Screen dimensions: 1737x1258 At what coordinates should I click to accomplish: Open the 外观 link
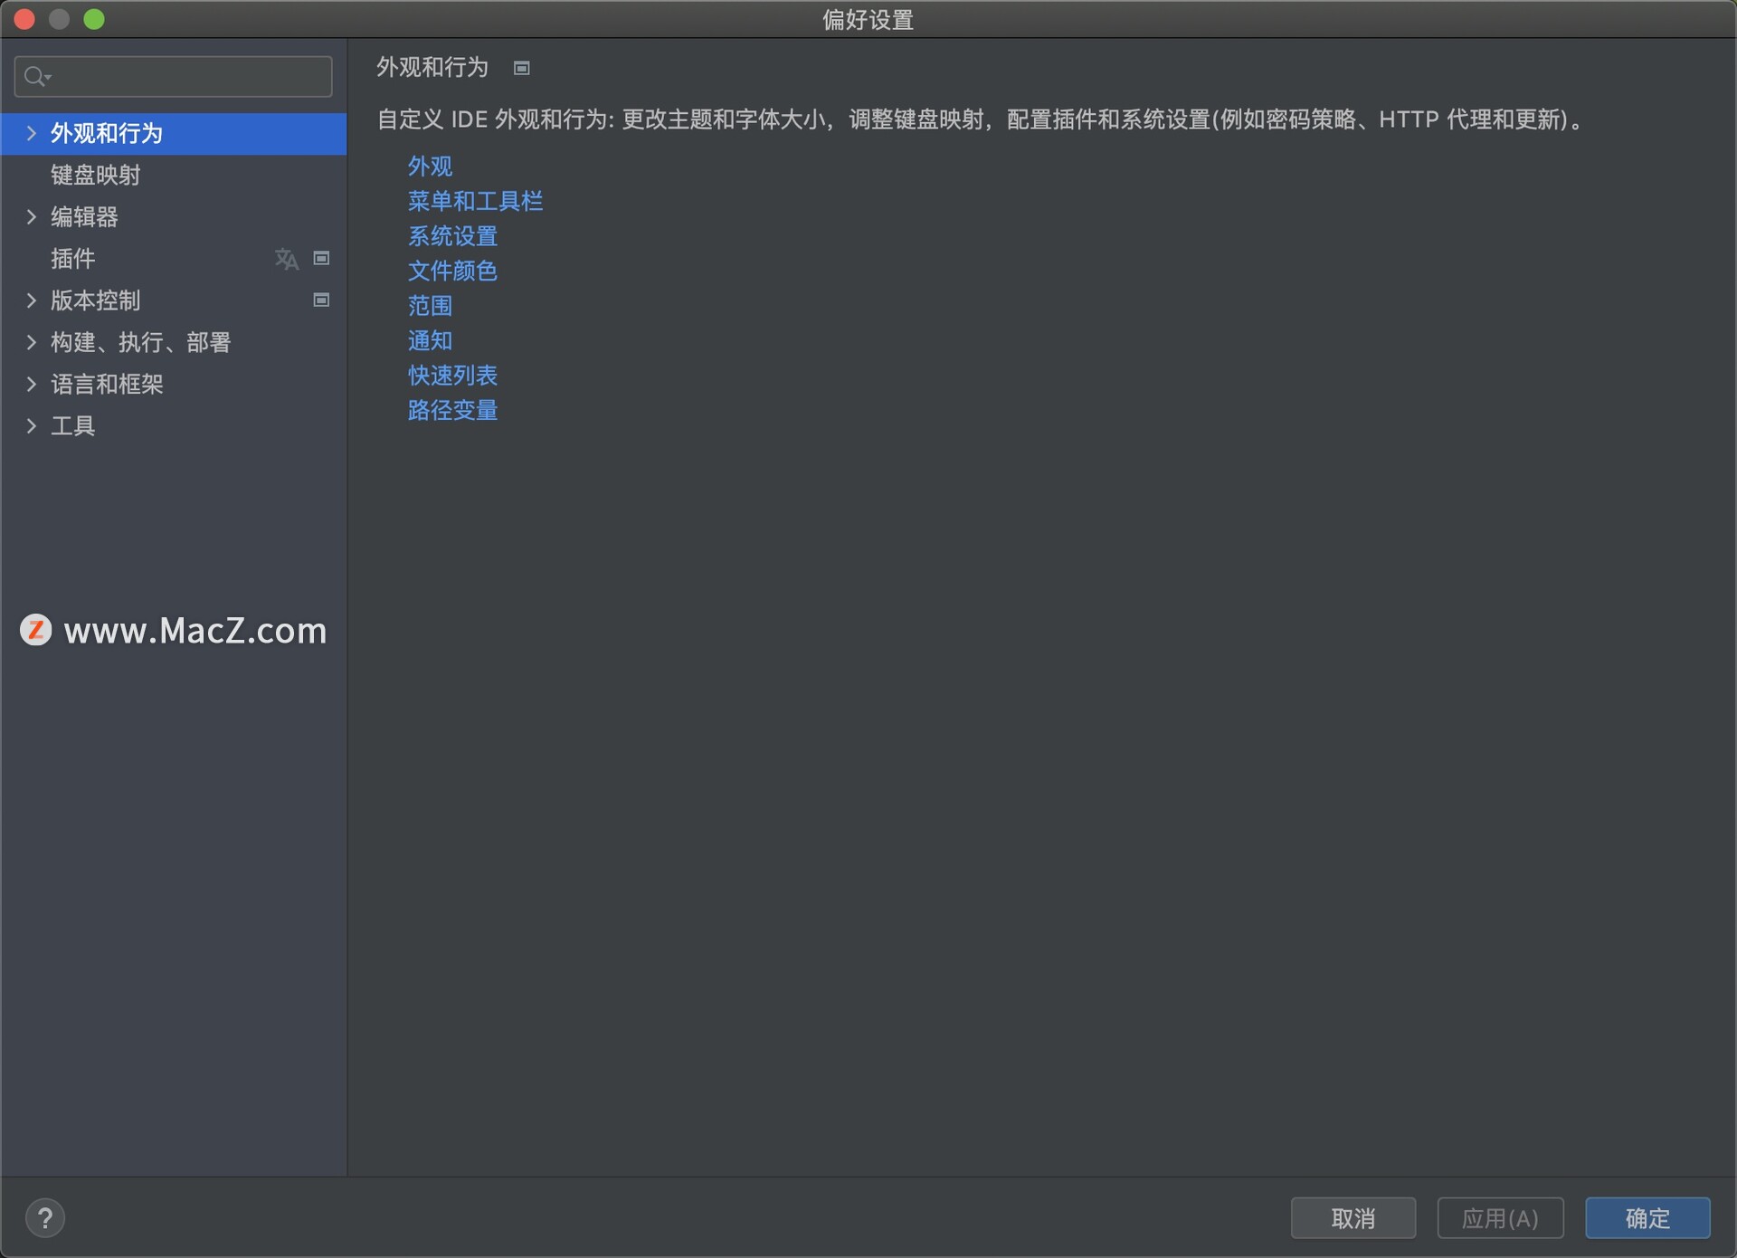pyautogui.click(x=430, y=167)
